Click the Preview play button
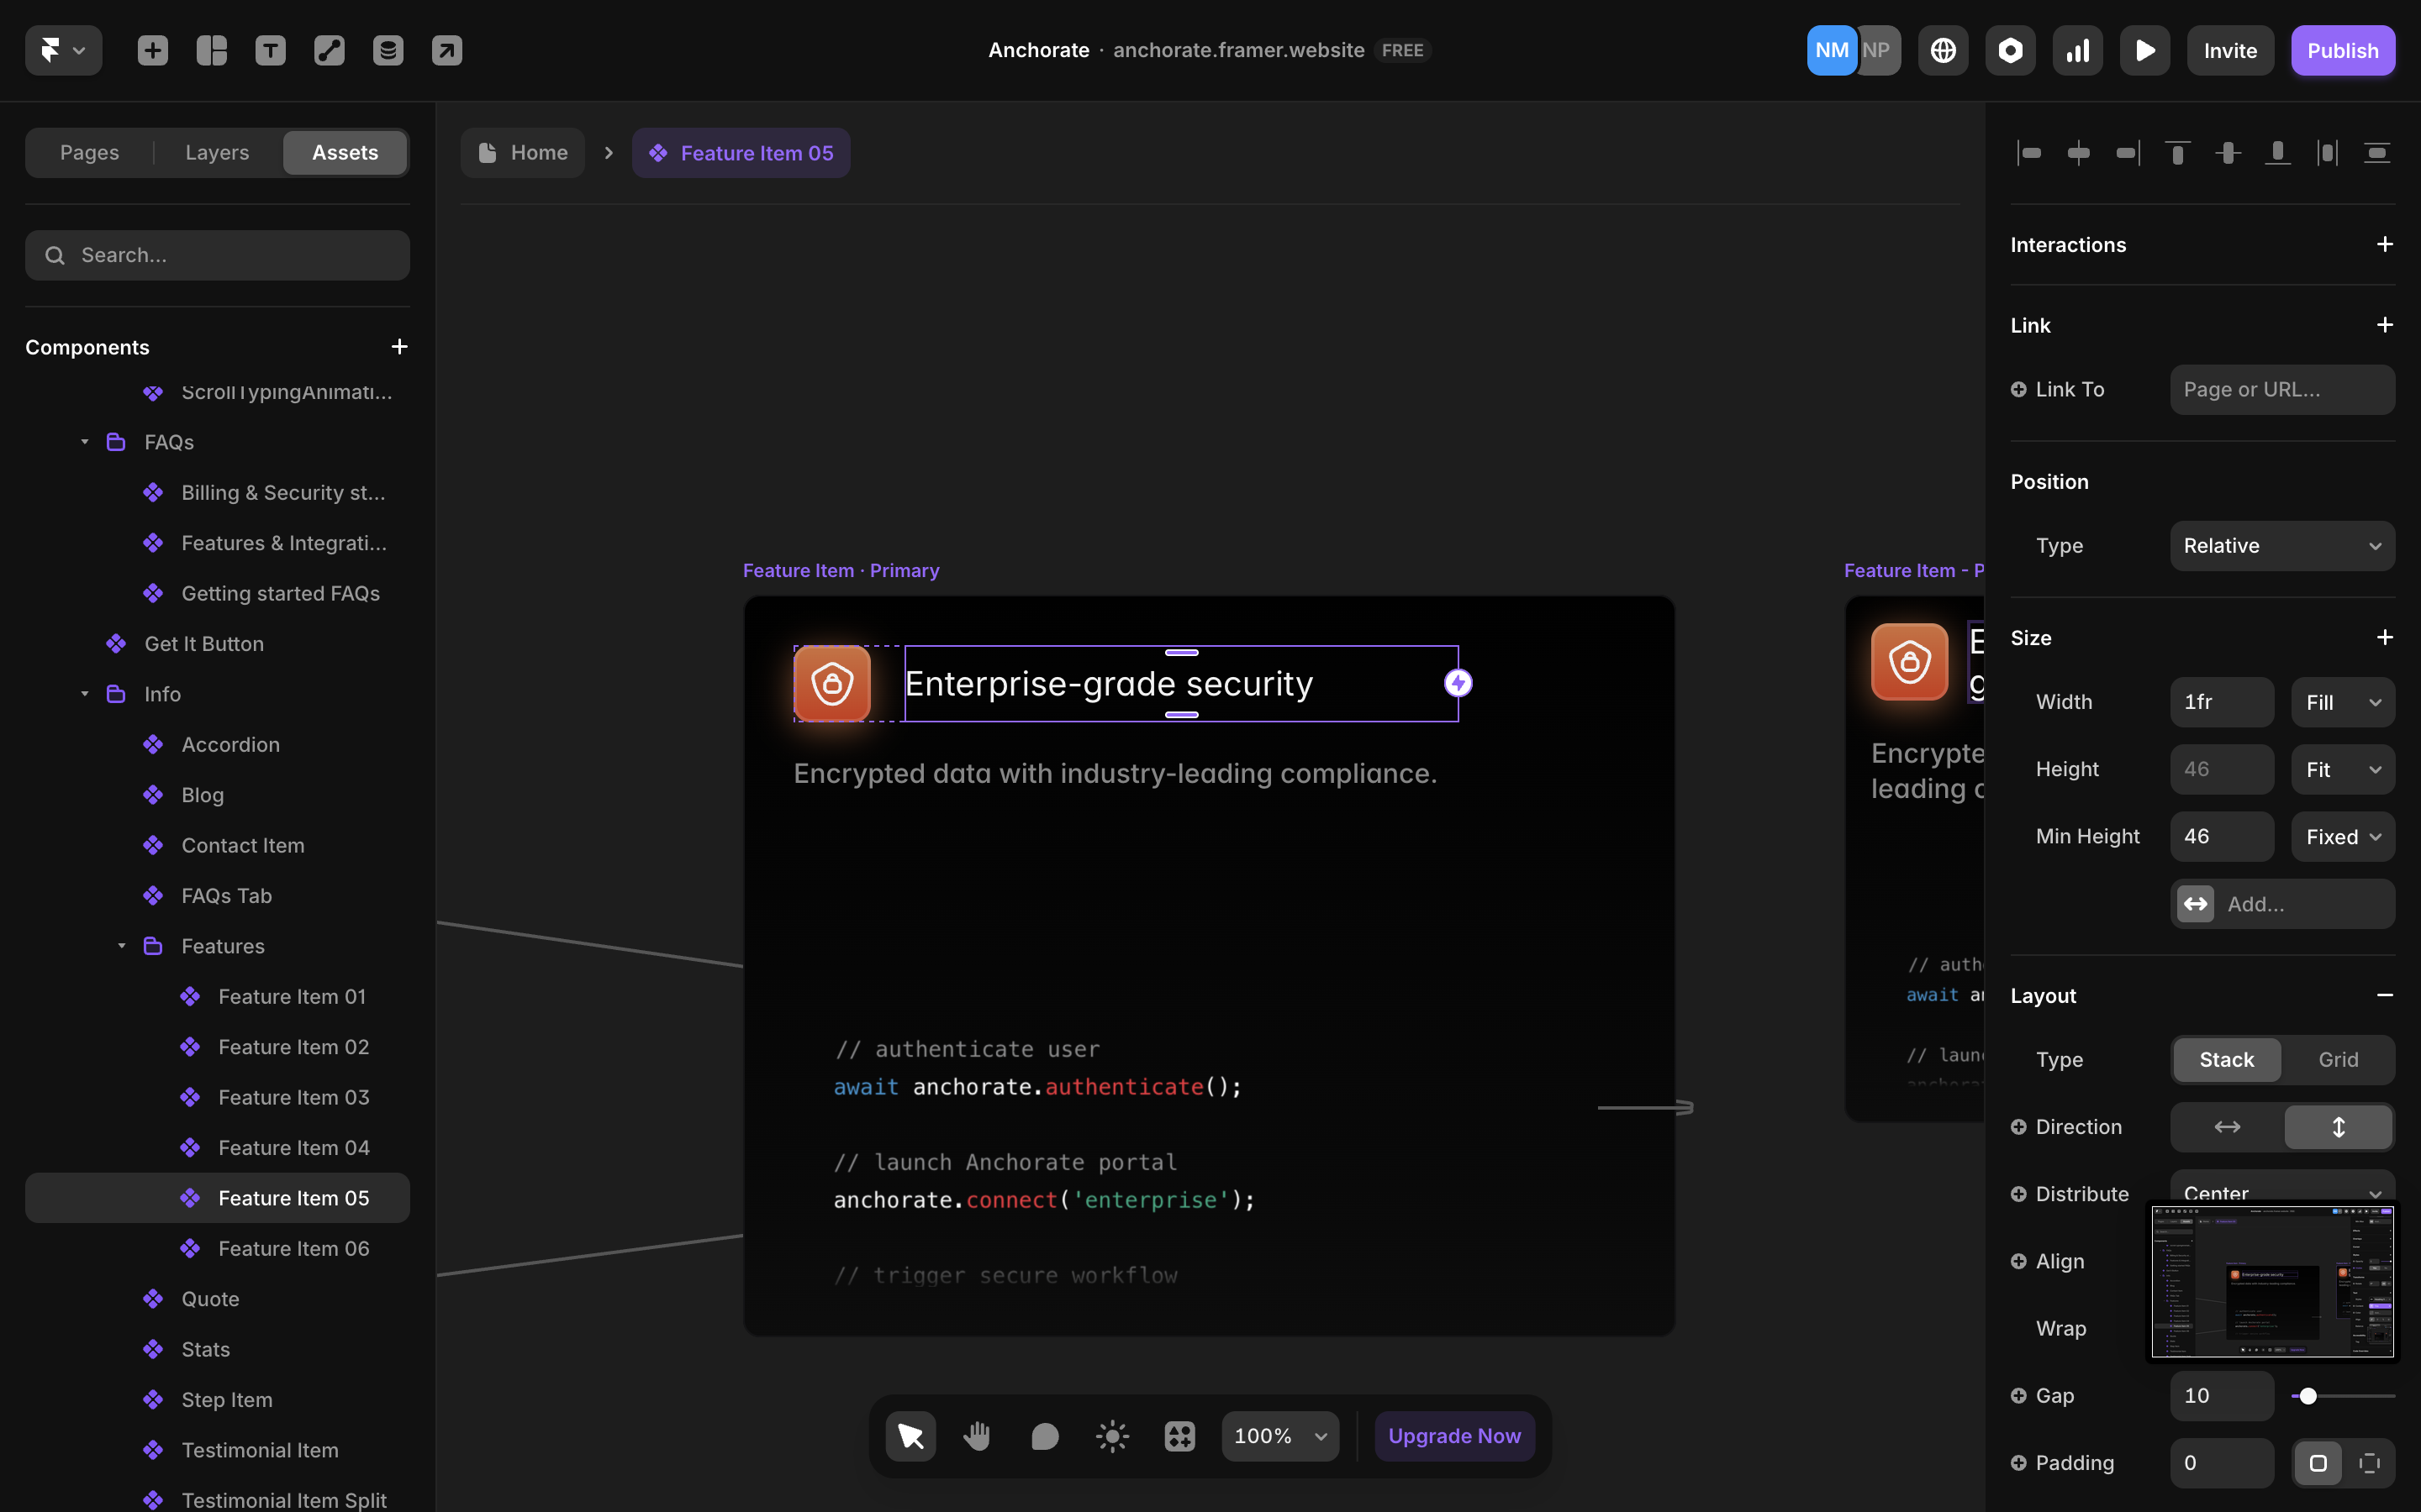The height and width of the screenshot is (1512, 2421). [2145, 50]
